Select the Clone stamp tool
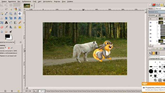 [x=15, y=27]
